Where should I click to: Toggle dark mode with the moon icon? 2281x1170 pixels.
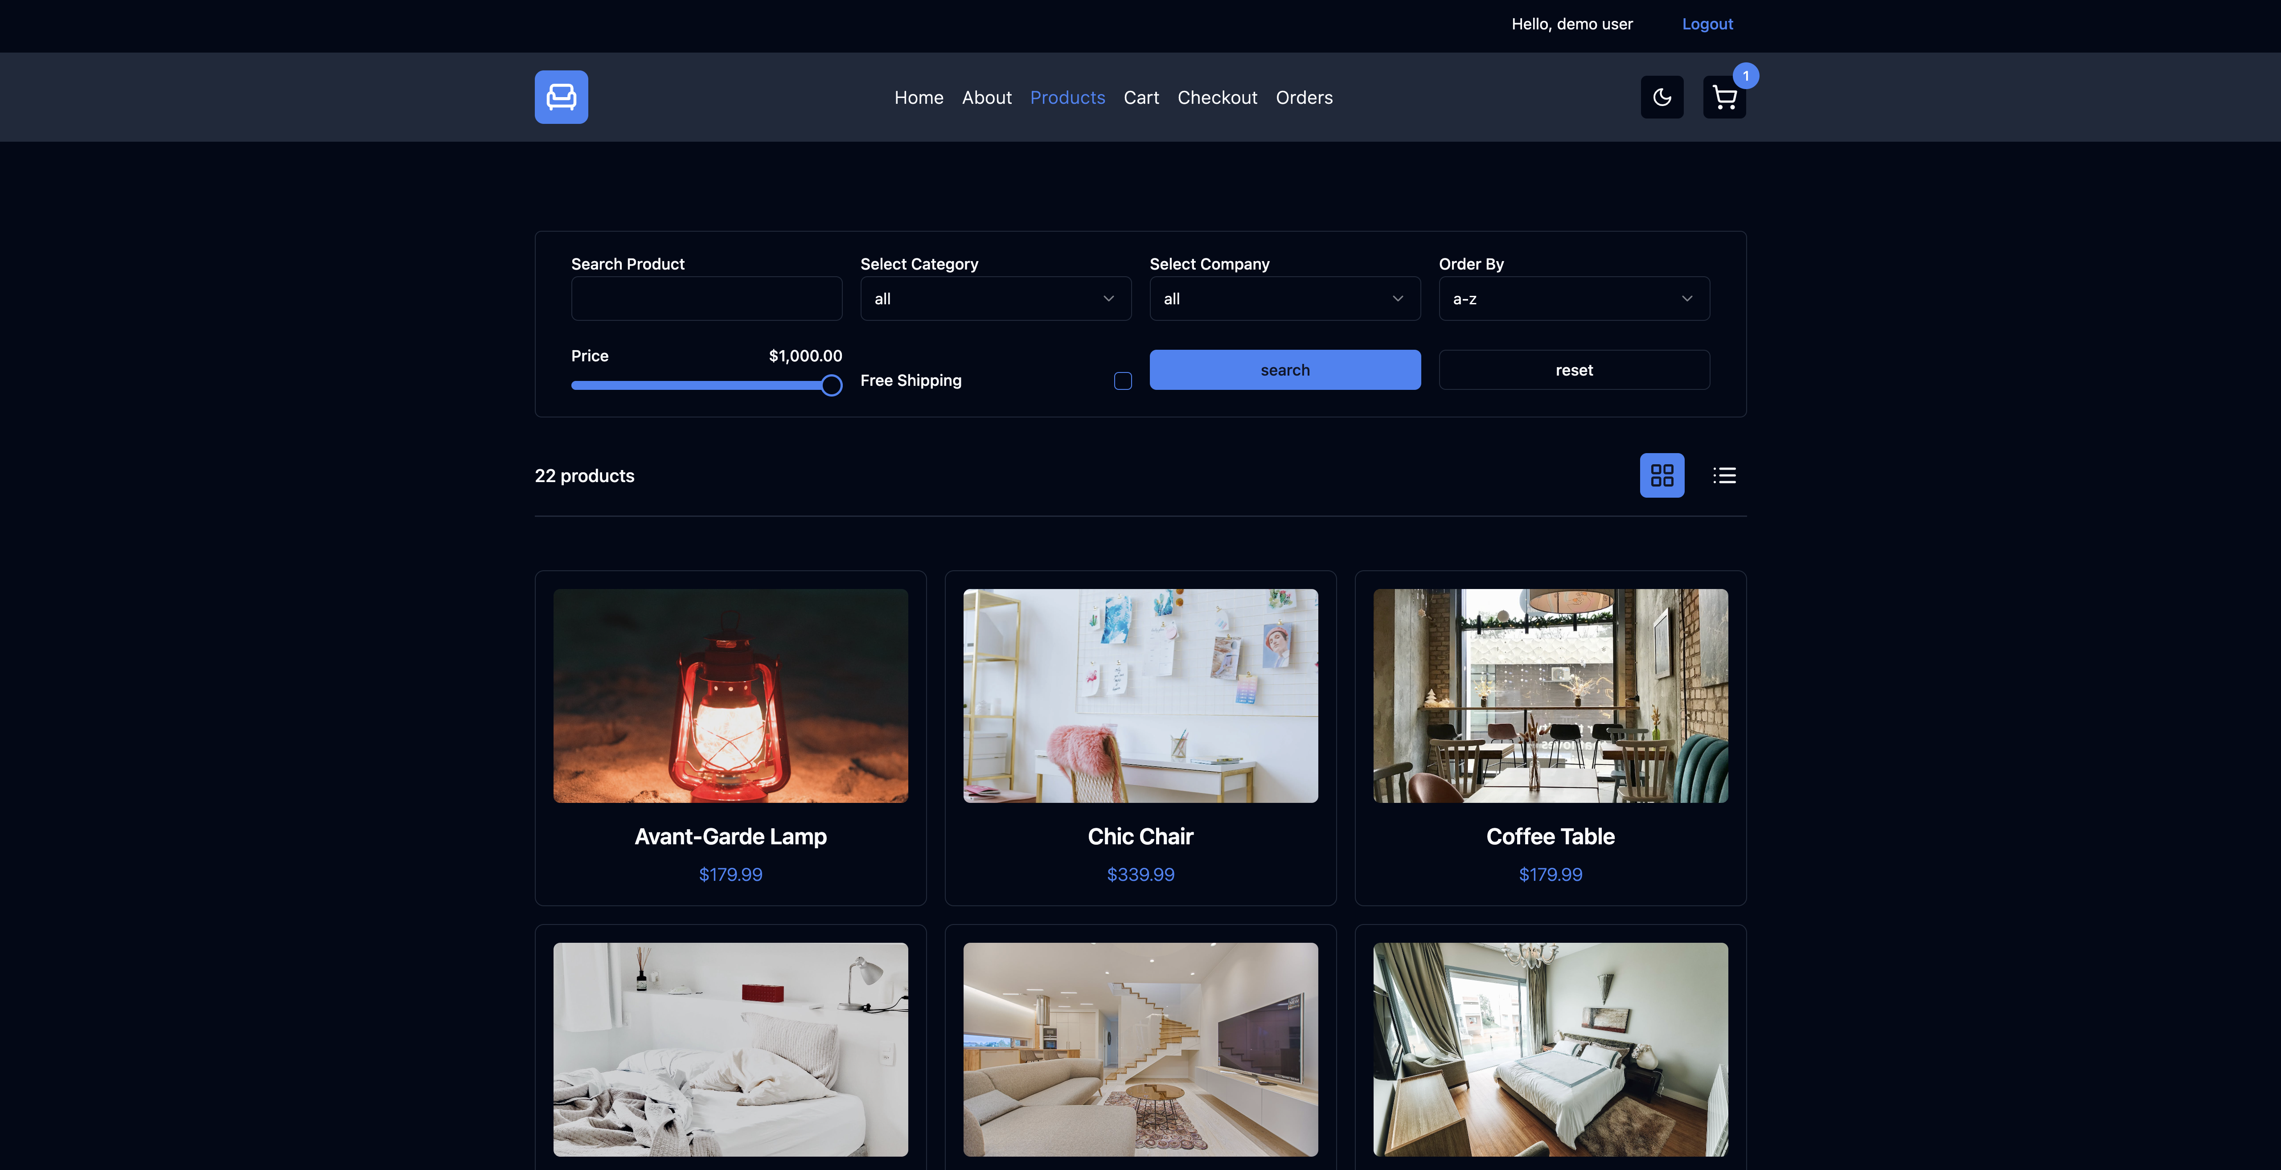coord(1662,98)
